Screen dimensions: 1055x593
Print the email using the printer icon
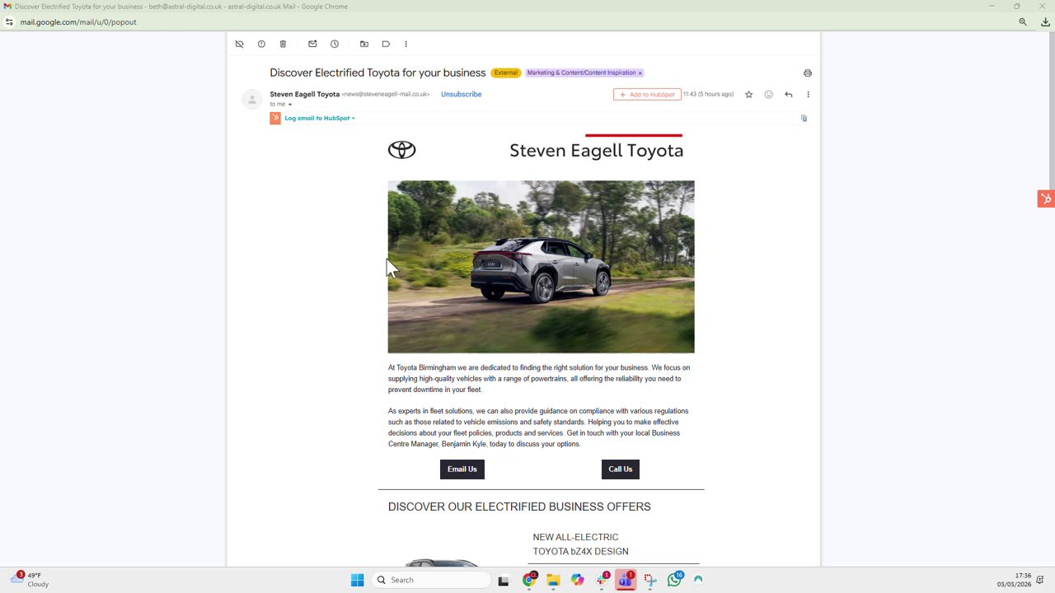pyautogui.click(x=808, y=73)
